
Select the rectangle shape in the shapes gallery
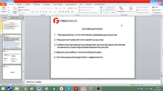(108, 8)
